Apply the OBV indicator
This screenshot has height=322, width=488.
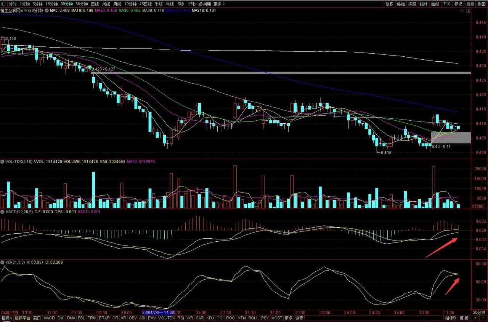coord(133,318)
